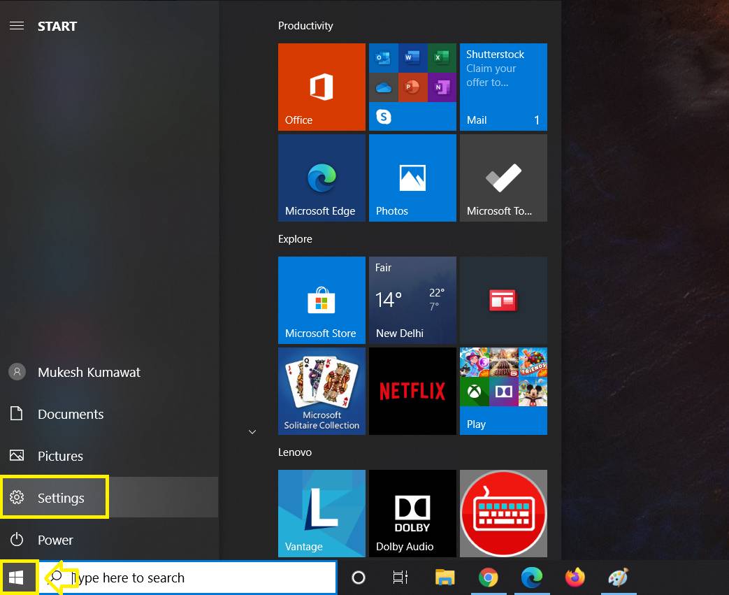Click the Productivity group heading
Image resolution: width=729 pixels, height=595 pixels.
[305, 26]
